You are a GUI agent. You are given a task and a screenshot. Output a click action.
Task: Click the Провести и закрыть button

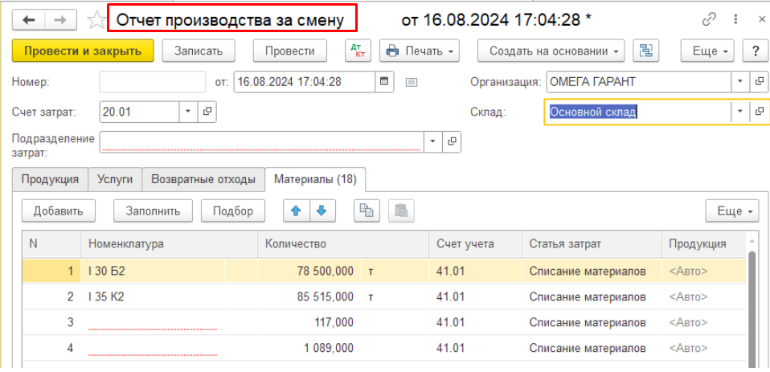pyautogui.click(x=83, y=51)
